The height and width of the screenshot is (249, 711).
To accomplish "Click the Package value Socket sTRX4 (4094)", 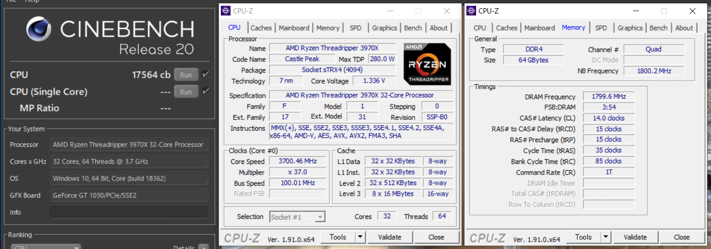I will click(332, 70).
